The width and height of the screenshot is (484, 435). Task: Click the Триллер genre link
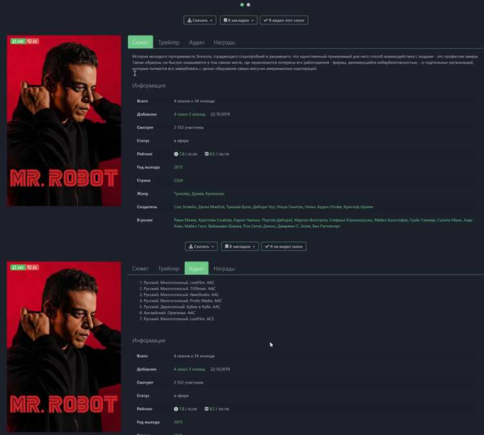click(x=181, y=194)
